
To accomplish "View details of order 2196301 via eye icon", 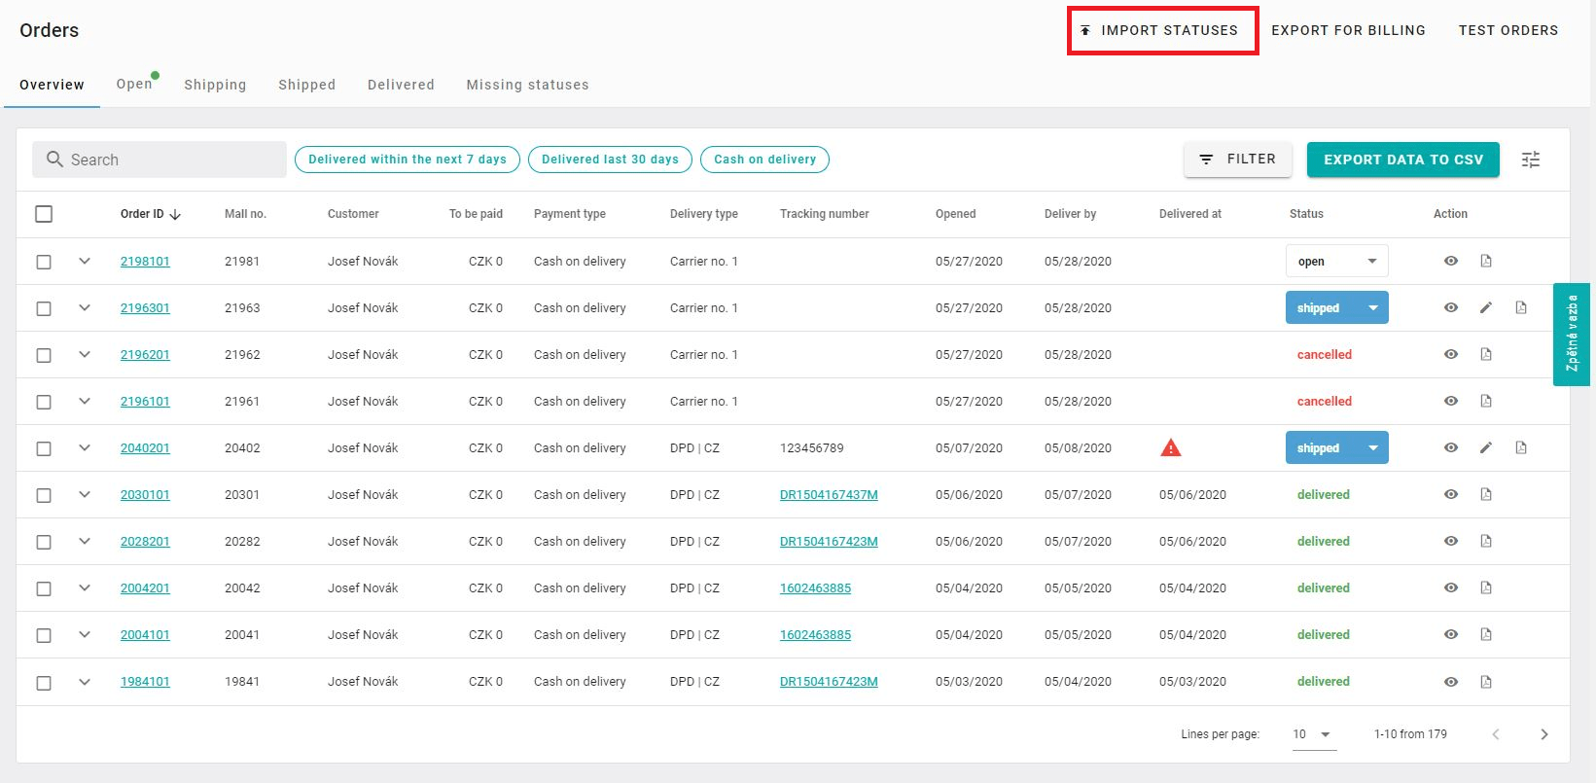I will click(1451, 307).
